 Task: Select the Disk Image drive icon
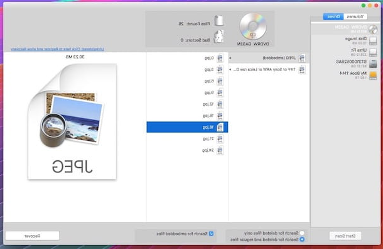(373, 41)
